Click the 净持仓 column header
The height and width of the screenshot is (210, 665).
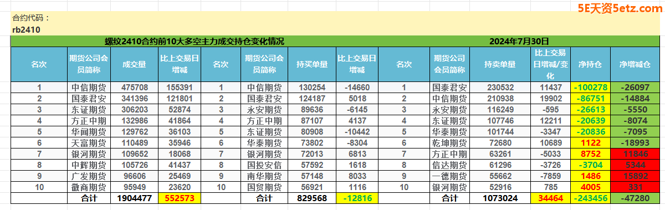[591, 64]
